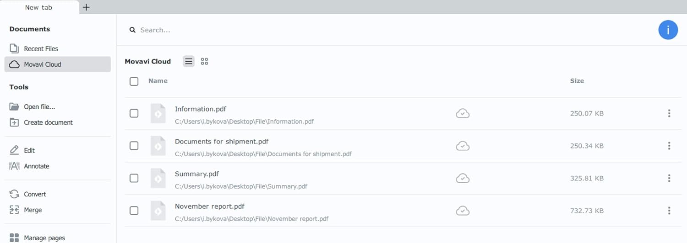The width and height of the screenshot is (687, 243).
Task: Click cloud sync icon for Documents for shipment.pdf
Action: point(463,146)
